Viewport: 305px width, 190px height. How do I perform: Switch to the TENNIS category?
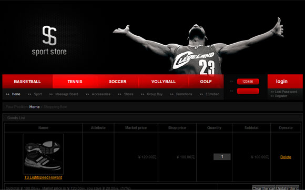point(75,82)
